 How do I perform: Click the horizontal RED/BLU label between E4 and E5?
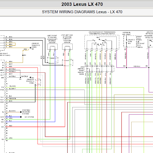(x=137, y=66)
